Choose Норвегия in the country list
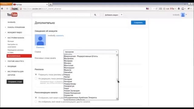This screenshot has height=109, width=194. pyautogui.click(x=69, y=95)
